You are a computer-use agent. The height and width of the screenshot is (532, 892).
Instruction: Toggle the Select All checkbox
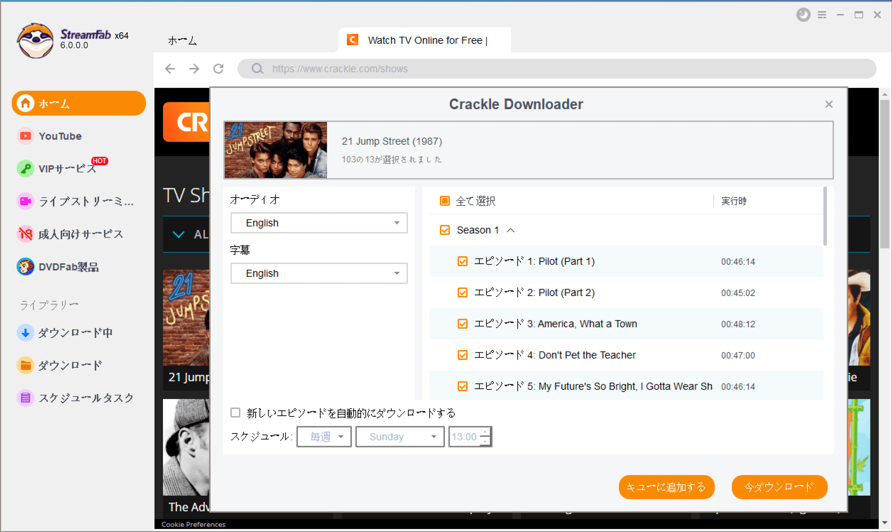[444, 201]
